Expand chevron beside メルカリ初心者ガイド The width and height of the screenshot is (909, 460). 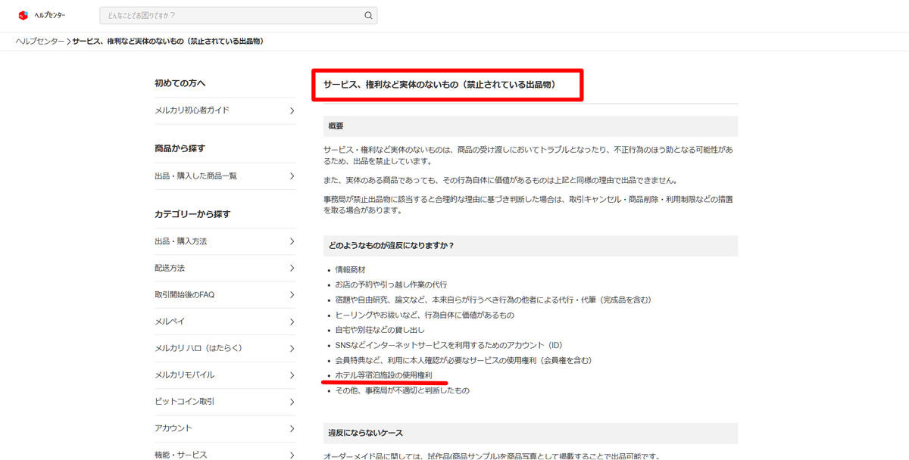(x=292, y=110)
